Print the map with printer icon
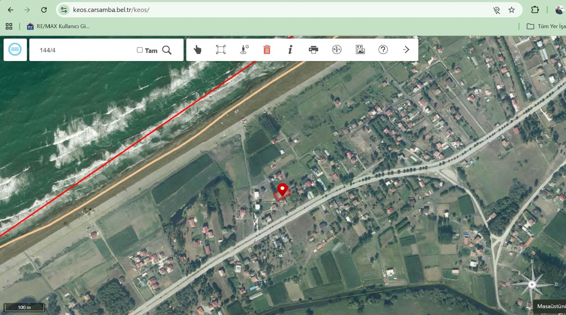Image resolution: width=566 pixels, height=315 pixels. click(x=313, y=50)
